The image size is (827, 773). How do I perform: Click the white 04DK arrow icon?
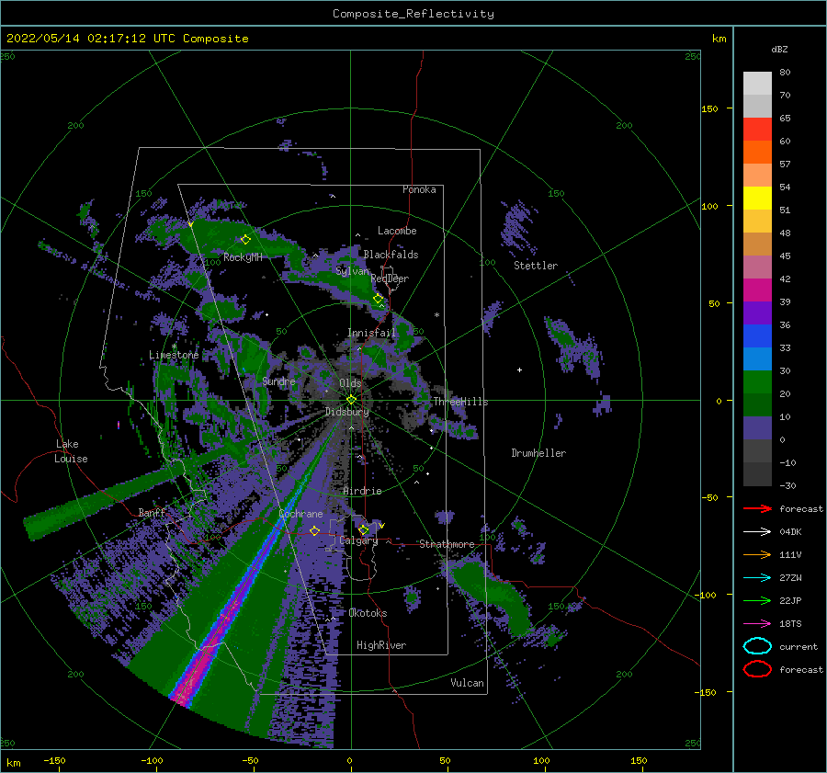pyautogui.click(x=757, y=531)
